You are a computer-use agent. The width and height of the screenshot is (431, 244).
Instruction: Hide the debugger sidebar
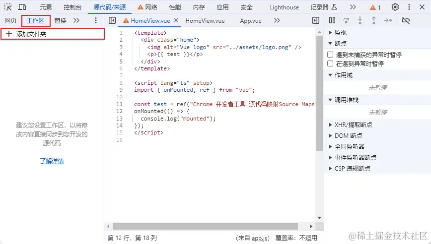point(316,20)
